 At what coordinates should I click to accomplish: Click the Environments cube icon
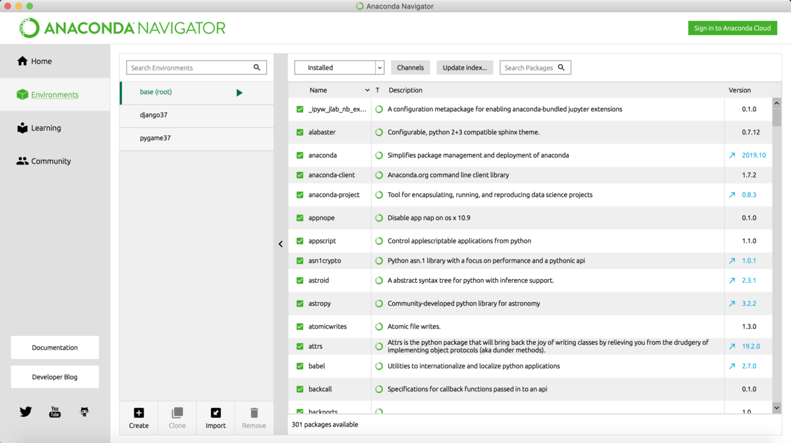click(x=22, y=95)
